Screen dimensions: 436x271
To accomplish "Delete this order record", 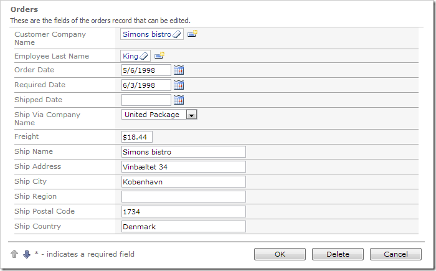I will (338, 254).
